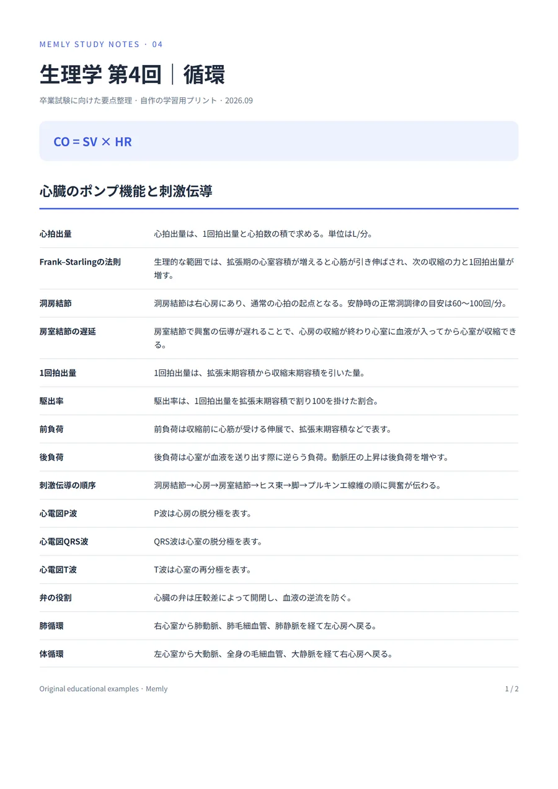Viewport: 558px width, 789px height.
Task: Click the term '心電図T波'
Action: [x=58, y=569]
